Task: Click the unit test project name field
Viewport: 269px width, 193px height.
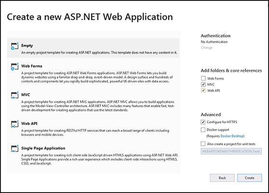Action: point(231,152)
